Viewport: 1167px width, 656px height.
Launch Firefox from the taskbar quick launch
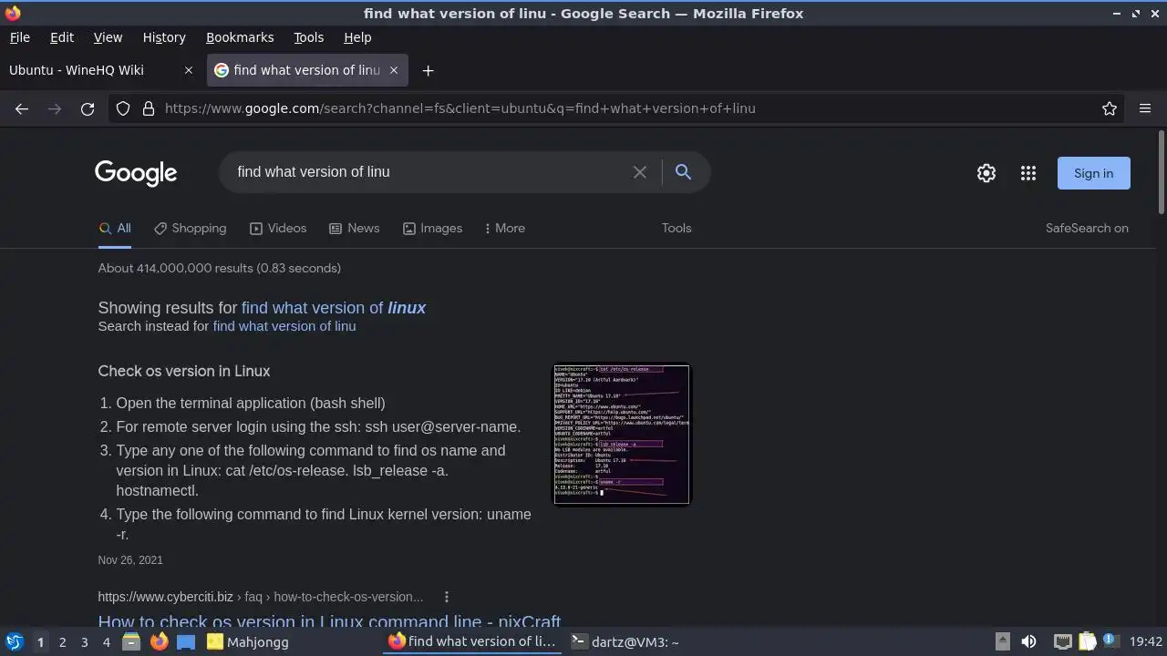[160, 641]
